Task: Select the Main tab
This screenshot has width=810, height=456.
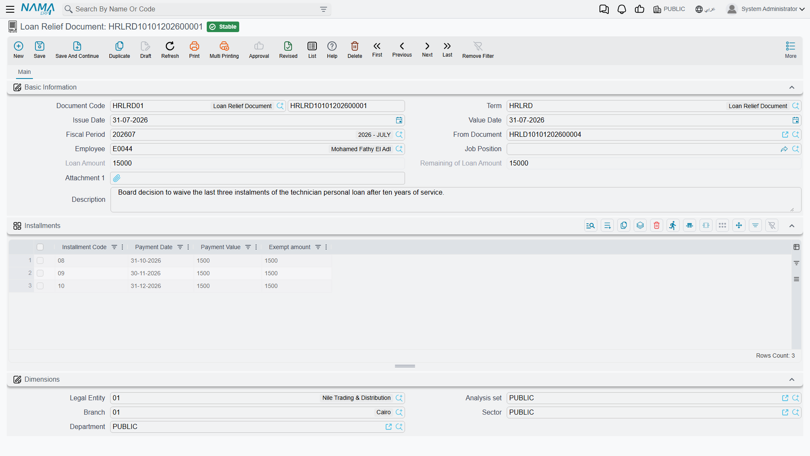Action: pos(24,72)
